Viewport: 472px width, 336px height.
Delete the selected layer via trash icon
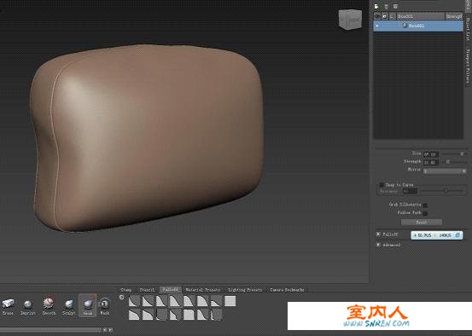click(x=386, y=6)
